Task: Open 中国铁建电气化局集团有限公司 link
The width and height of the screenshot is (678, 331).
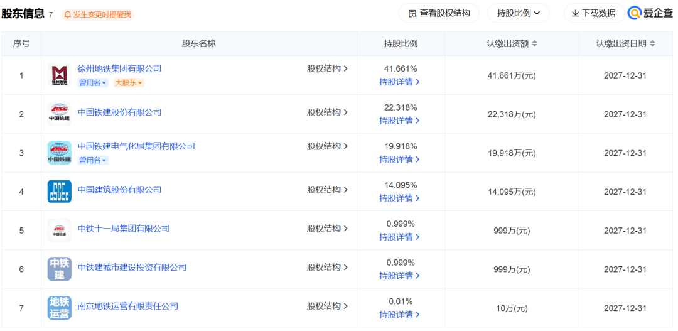Action: click(136, 146)
